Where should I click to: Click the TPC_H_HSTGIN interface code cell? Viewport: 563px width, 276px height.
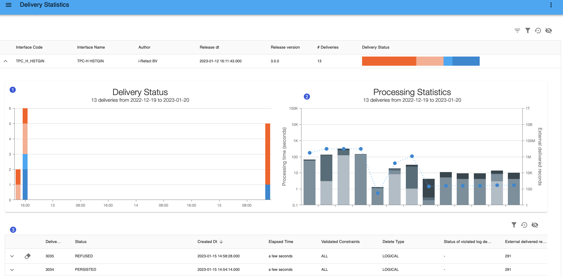[30, 61]
